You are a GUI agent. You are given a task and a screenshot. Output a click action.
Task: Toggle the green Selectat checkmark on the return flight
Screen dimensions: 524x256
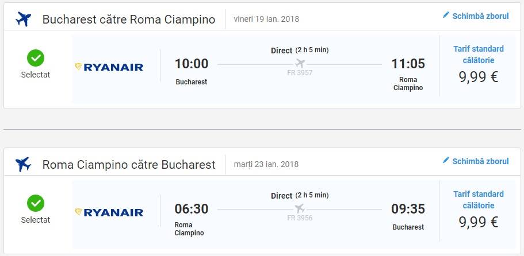[x=36, y=203]
